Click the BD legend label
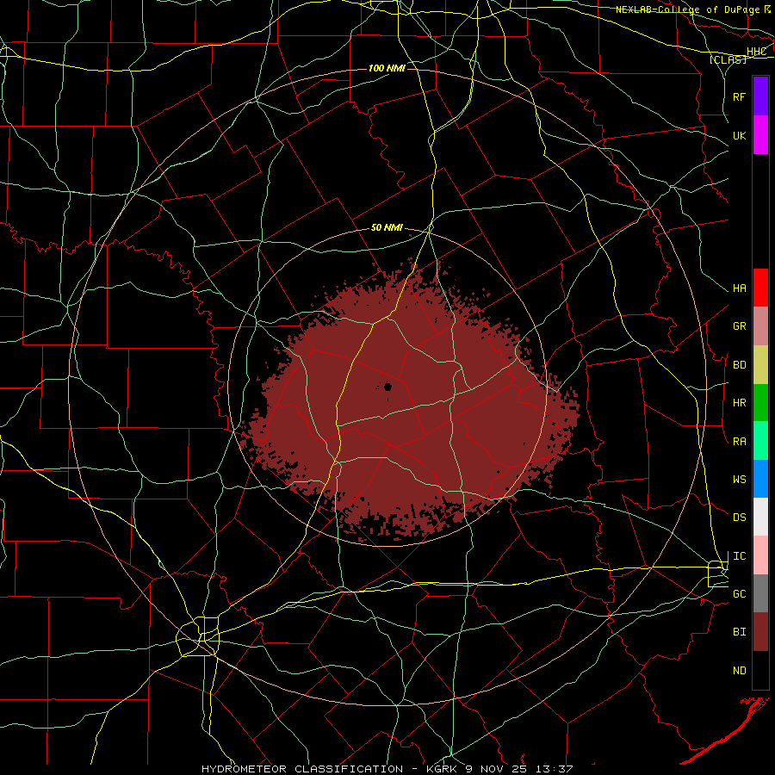Image resolution: width=775 pixels, height=775 pixels. pyautogui.click(x=739, y=365)
